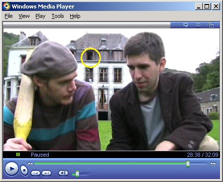Click the fast forward arrows beside the seek bar
The width and height of the screenshot is (223, 182).
point(213,164)
